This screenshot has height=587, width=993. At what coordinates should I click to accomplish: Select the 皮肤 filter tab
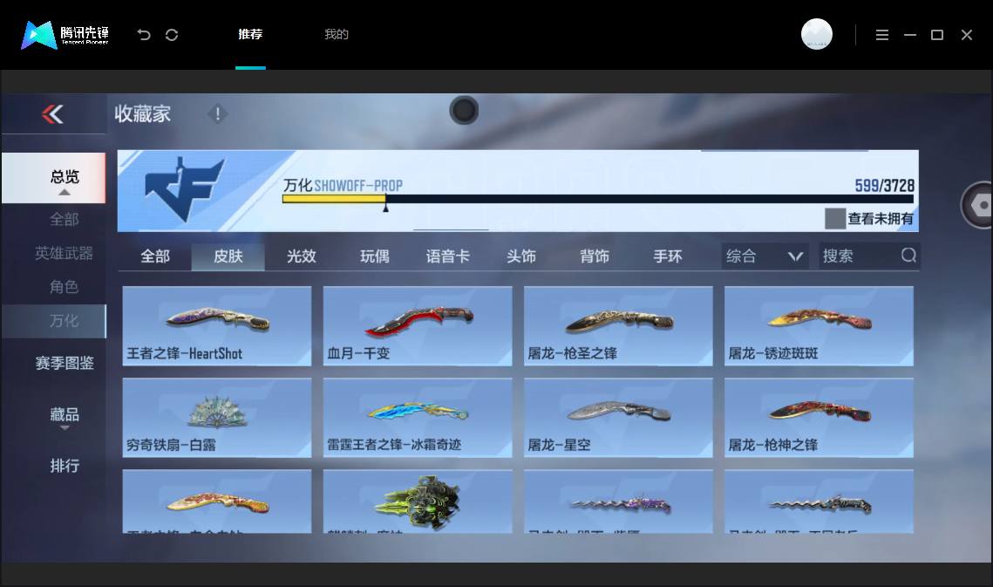(228, 256)
